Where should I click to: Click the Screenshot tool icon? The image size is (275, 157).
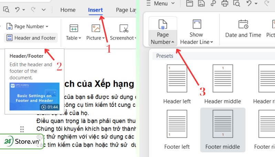tap(124, 28)
